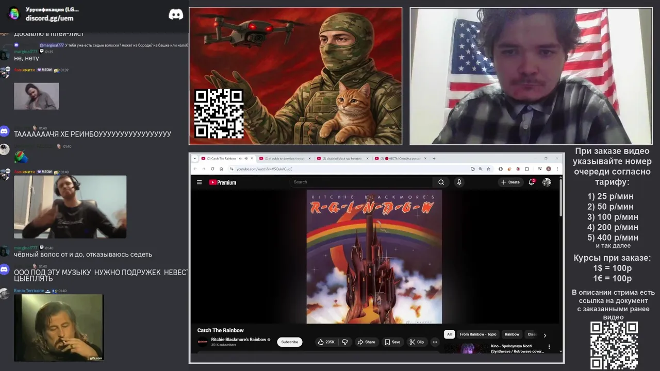Open browser zoom magnifier icon
The height and width of the screenshot is (371, 660).
click(x=480, y=168)
